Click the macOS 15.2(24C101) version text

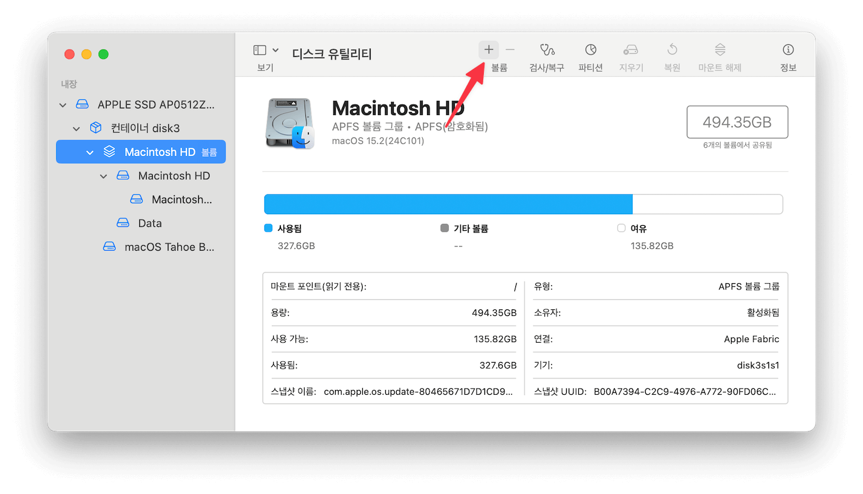click(x=379, y=141)
